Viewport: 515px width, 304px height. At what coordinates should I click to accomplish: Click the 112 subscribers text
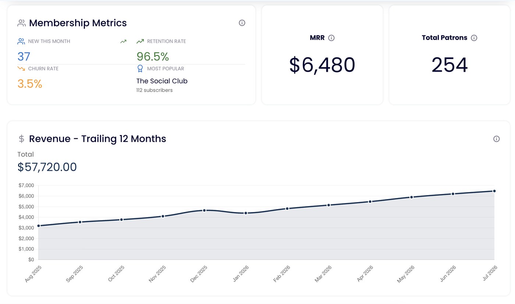click(154, 90)
